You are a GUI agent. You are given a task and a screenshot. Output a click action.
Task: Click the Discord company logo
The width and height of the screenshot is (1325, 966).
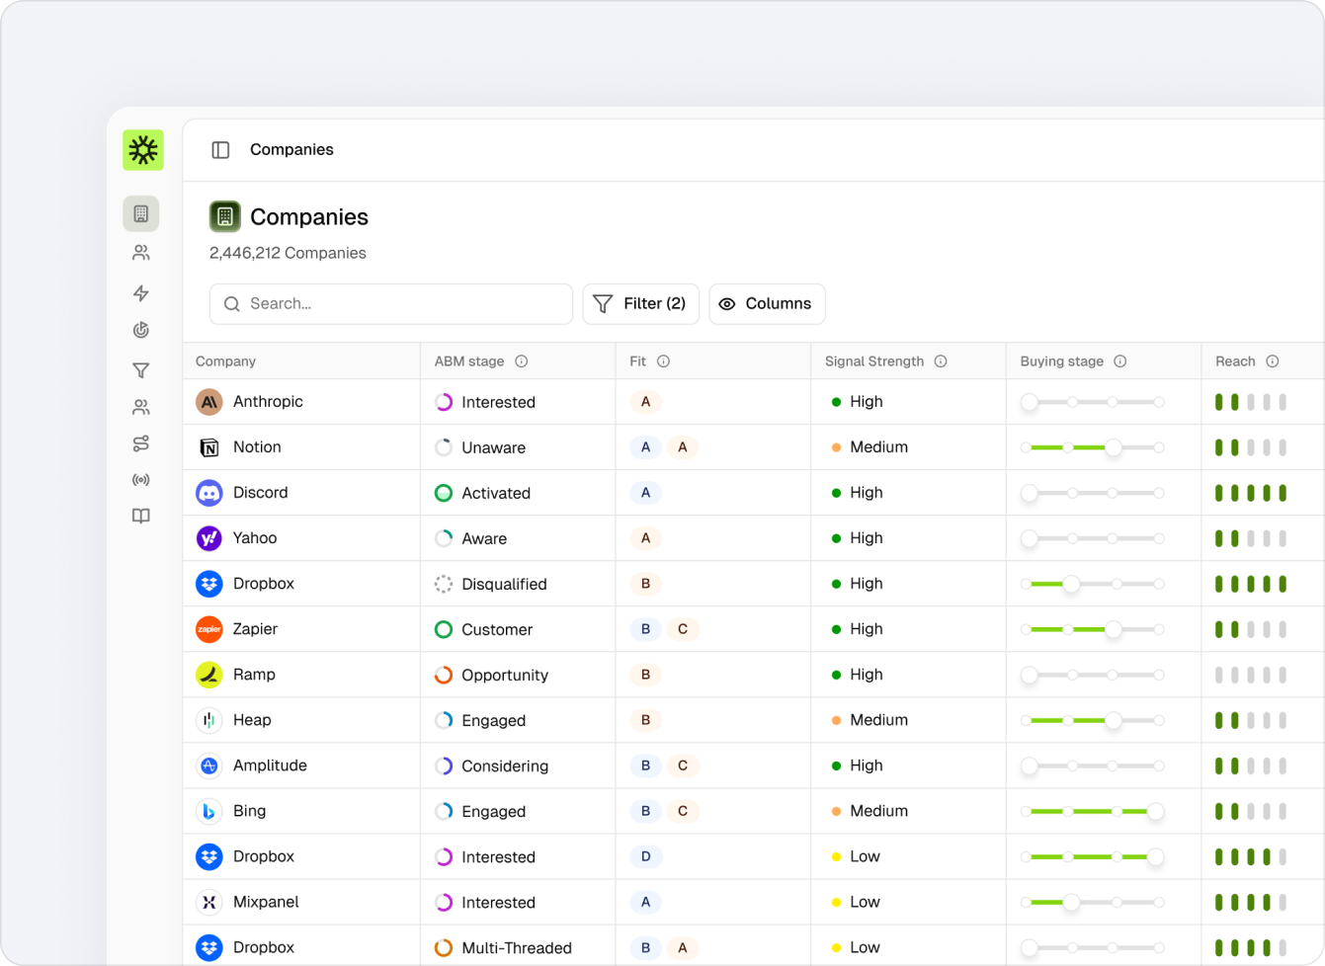click(x=209, y=493)
